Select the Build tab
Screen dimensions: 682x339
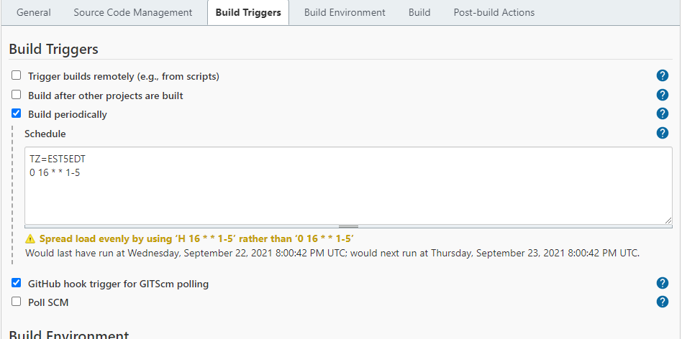tap(419, 13)
